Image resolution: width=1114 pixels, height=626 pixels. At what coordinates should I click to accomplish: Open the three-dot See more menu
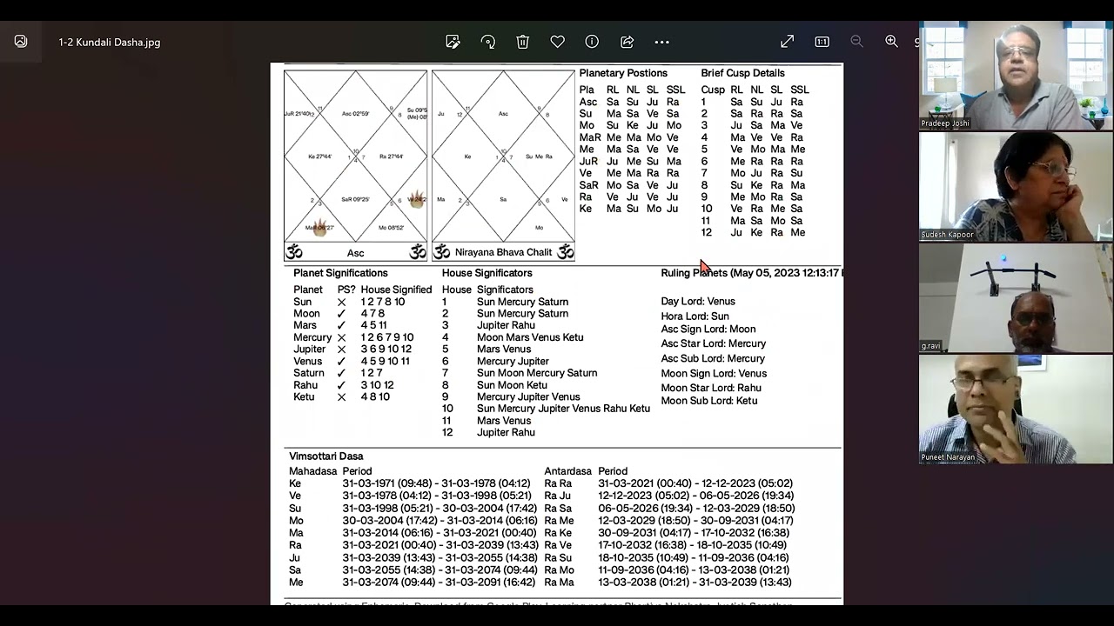[661, 42]
